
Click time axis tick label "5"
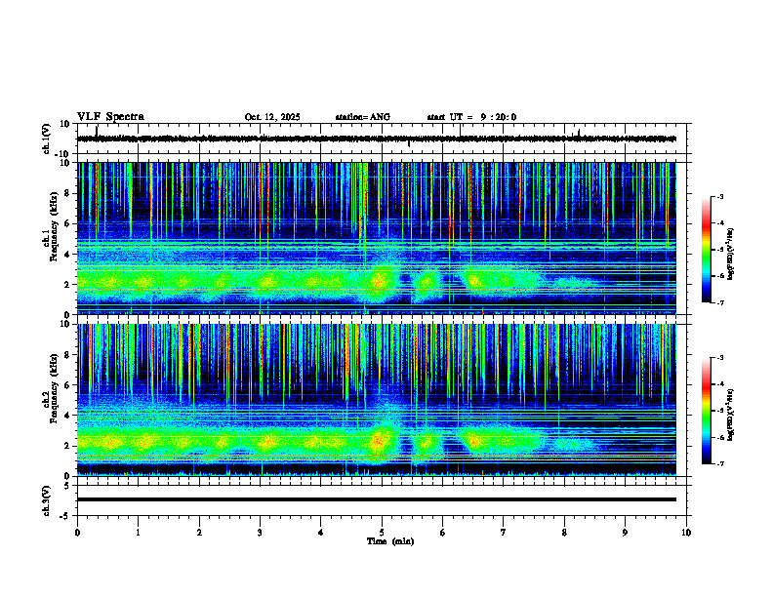point(382,533)
